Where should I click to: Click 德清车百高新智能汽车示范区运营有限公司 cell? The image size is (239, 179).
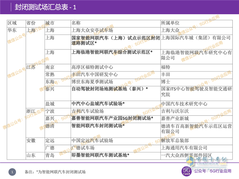coord(196,130)
